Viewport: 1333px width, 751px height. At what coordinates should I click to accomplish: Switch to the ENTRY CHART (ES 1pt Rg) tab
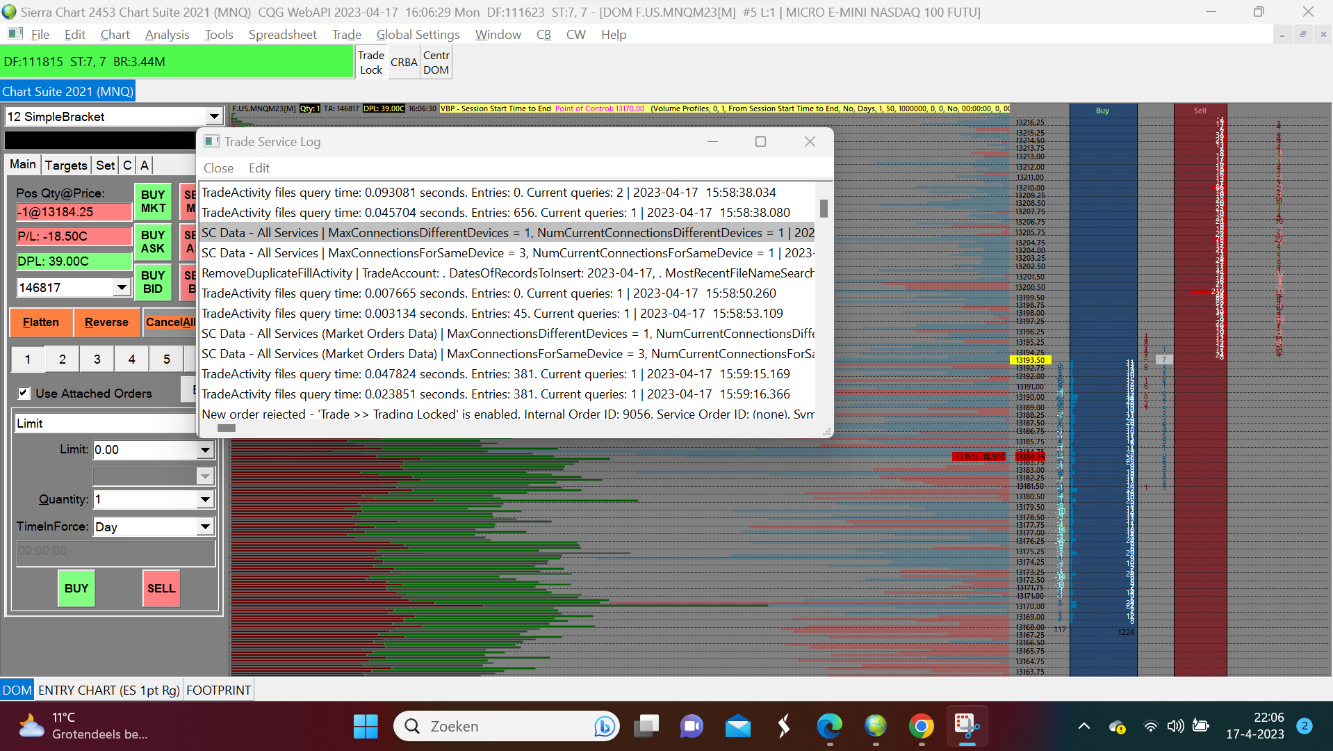[x=109, y=691]
